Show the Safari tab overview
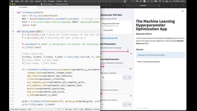197x111 pixels. point(183,6)
